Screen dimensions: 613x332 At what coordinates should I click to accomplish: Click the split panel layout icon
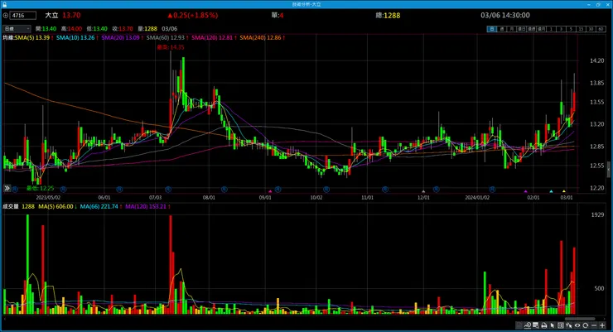561,325
